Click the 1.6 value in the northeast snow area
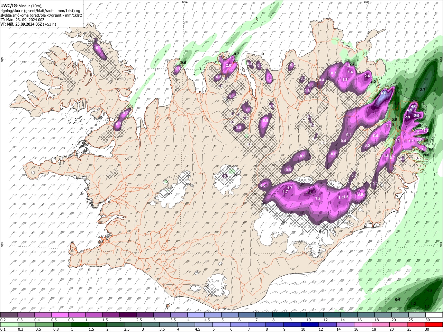Screen dimensions: 443x332 click(350, 72)
